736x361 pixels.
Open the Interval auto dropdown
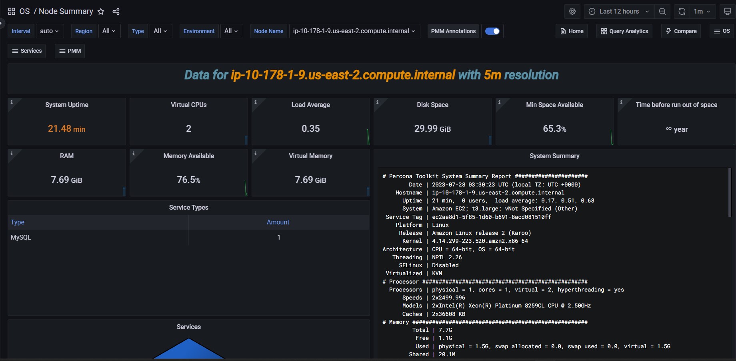coord(49,31)
